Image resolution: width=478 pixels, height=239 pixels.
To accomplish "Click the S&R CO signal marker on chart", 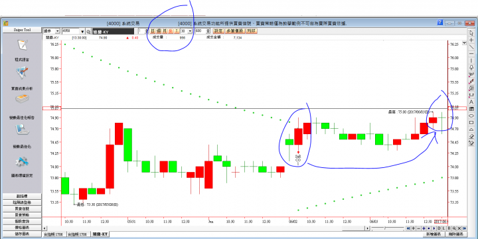I will 298,159.
